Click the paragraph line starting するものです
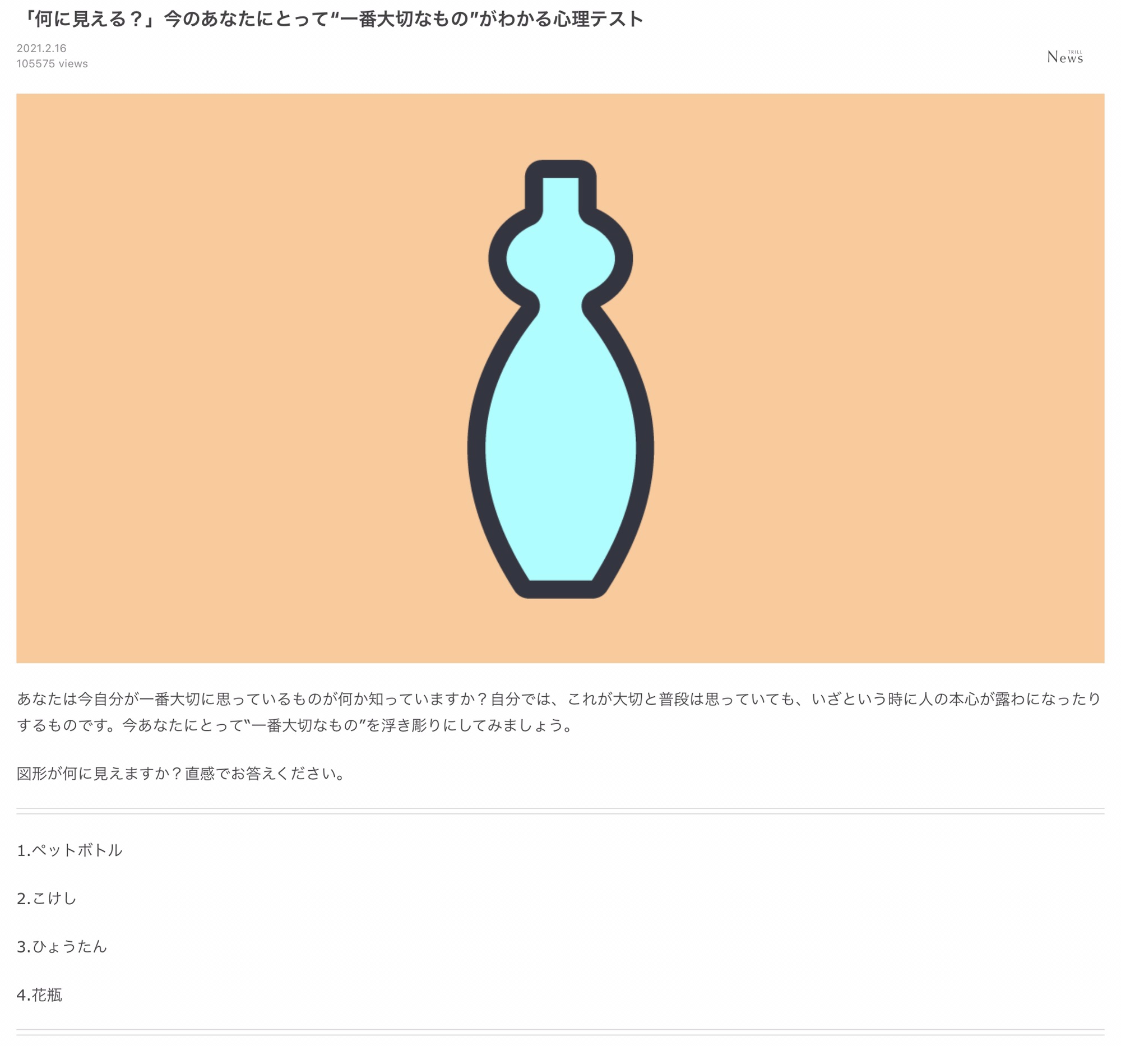 pyautogui.click(x=294, y=725)
